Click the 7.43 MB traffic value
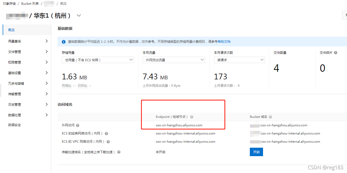The width and height of the screenshot is (347, 173). pos(155,77)
